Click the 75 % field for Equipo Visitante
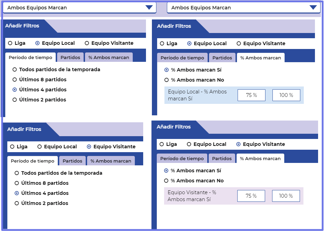This screenshot has width=324, height=231. coord(251,196)
